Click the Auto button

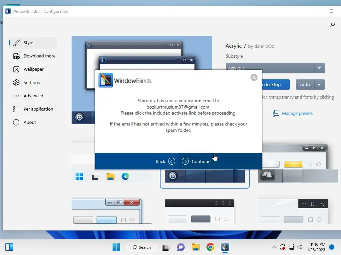(305, 84)
